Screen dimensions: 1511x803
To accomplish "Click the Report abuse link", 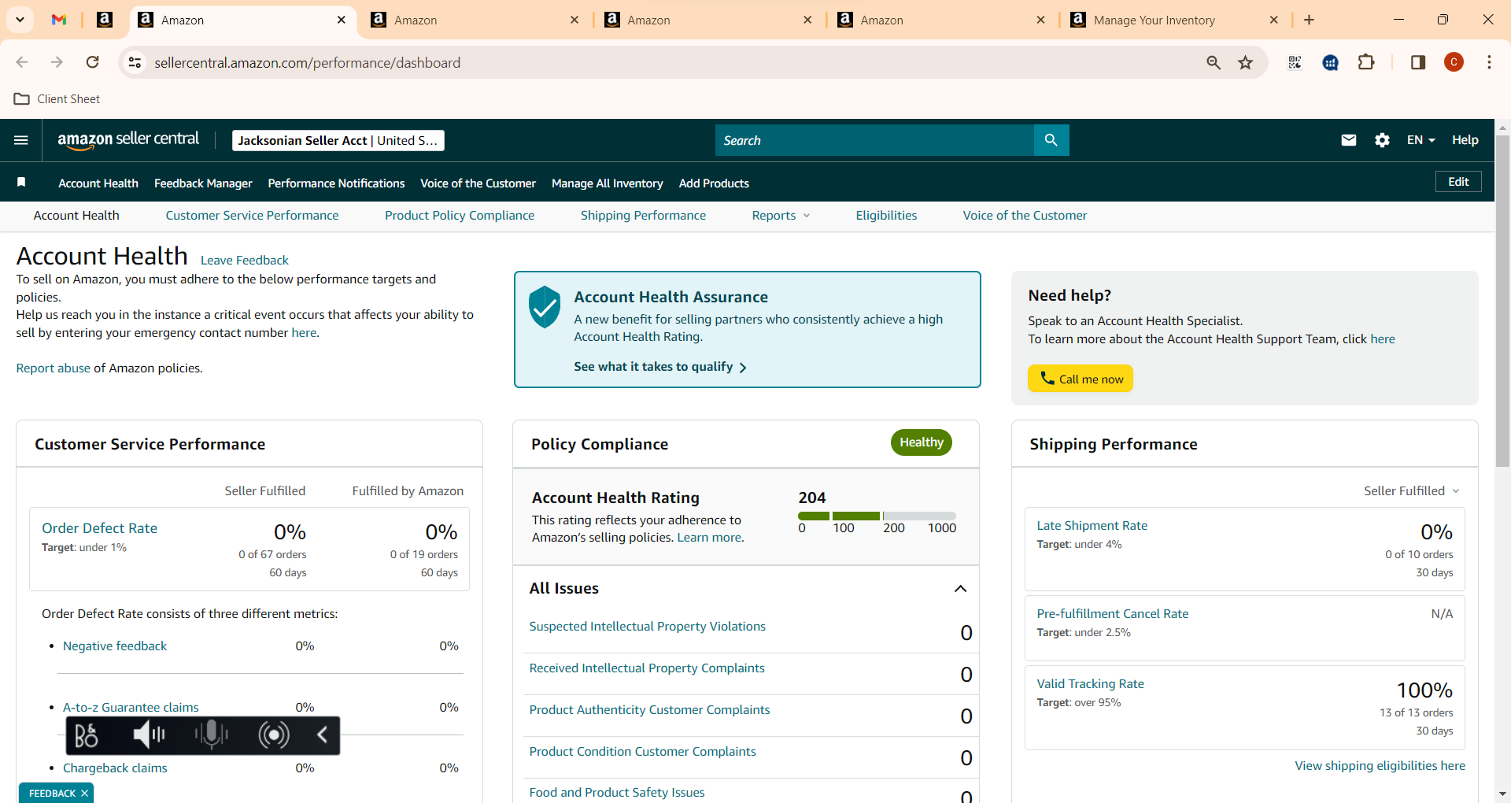I will [x=54, y=368].
